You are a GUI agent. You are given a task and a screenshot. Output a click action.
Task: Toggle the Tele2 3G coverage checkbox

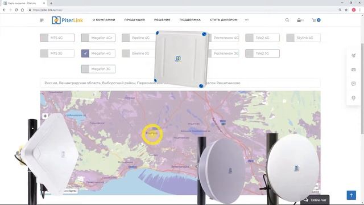[x=250, y=54]
